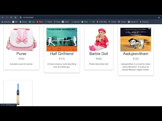The height and width of the screenshot is (121, 162).
Task: Click the ₹125 price on Aadujeevitham card
Action: 136,59
